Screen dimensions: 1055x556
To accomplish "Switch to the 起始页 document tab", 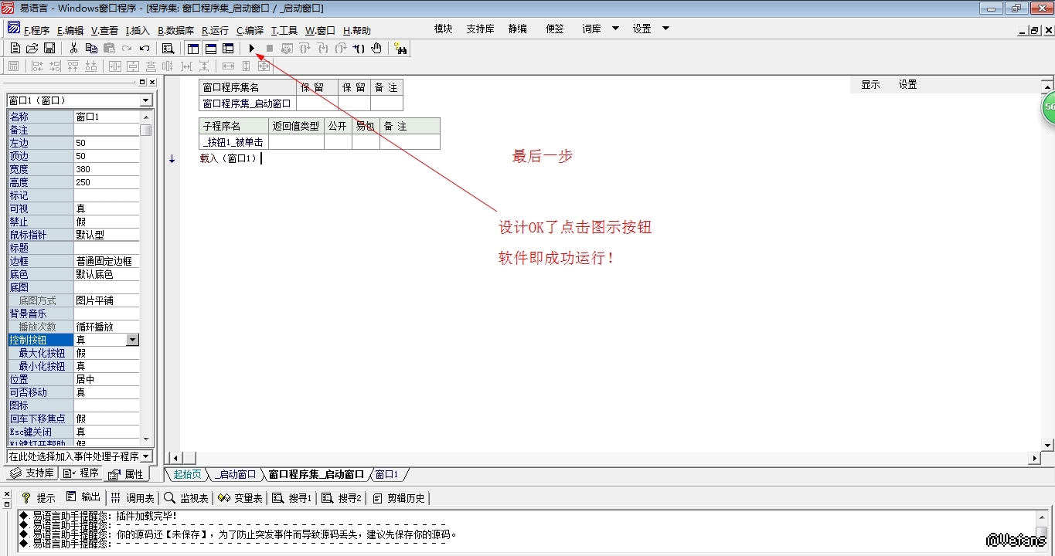I will click(187, 474).
